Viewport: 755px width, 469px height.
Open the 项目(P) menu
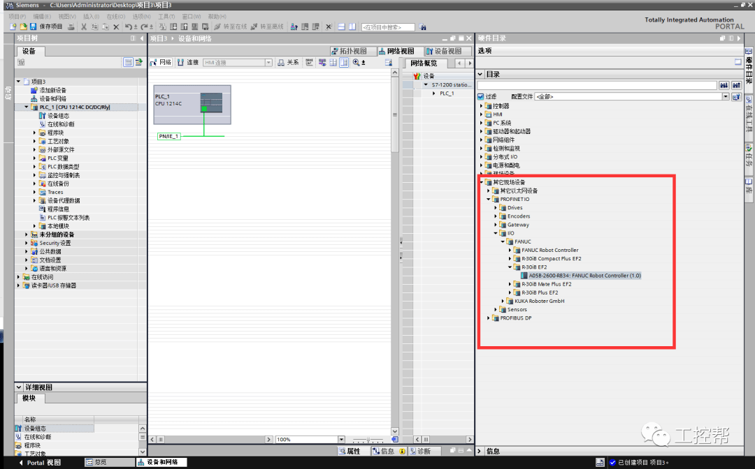pyautogui.click(x=17, y=16)
